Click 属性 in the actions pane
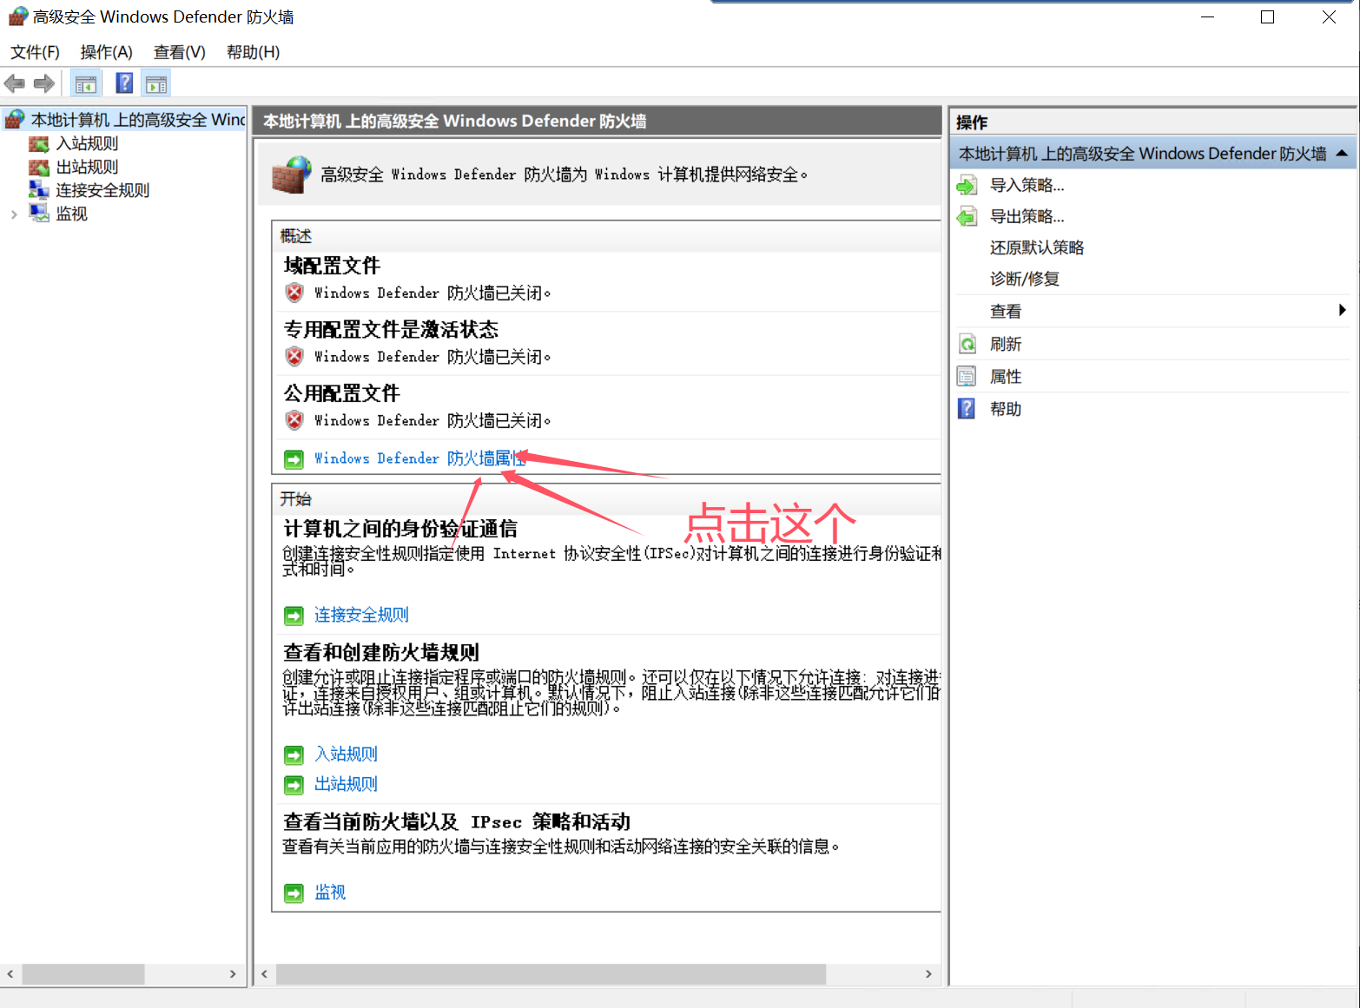Viewport: 1360px width, 1008px height. (1006, 376)
